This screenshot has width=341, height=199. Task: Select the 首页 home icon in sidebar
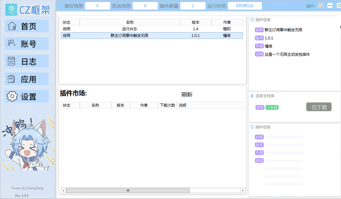(12, 26)
